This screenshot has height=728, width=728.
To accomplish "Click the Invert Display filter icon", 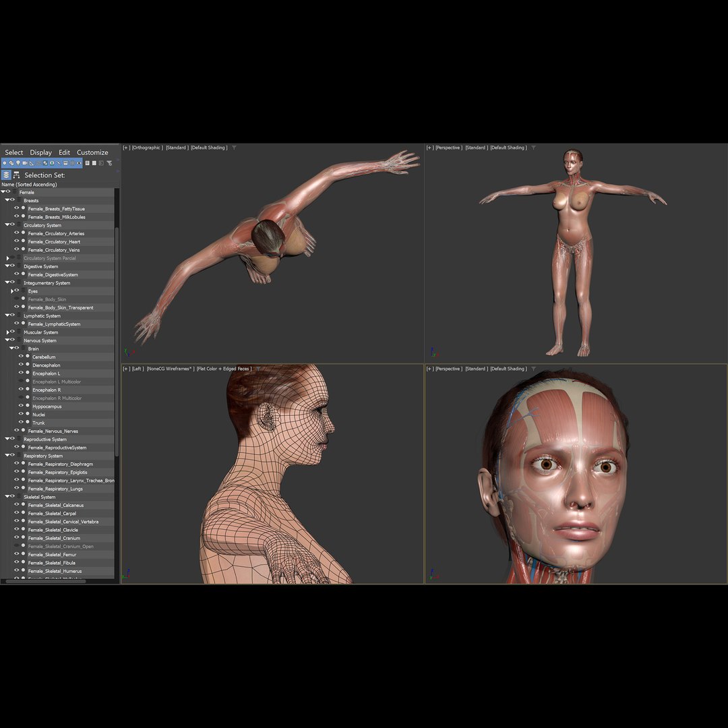I will 101,163.
